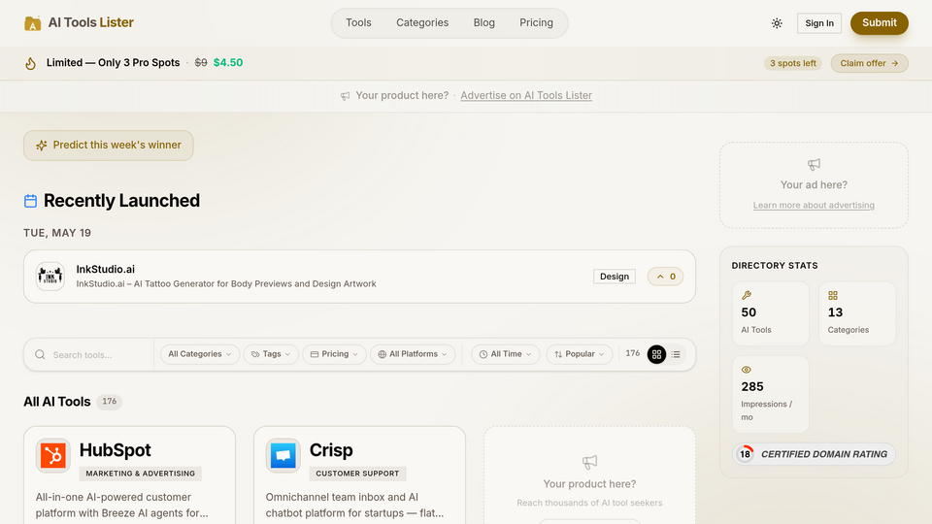This screenshot has width=932, height=524.
Task: Click the eye icon above 285 Impressions
Action: (747, 370)
